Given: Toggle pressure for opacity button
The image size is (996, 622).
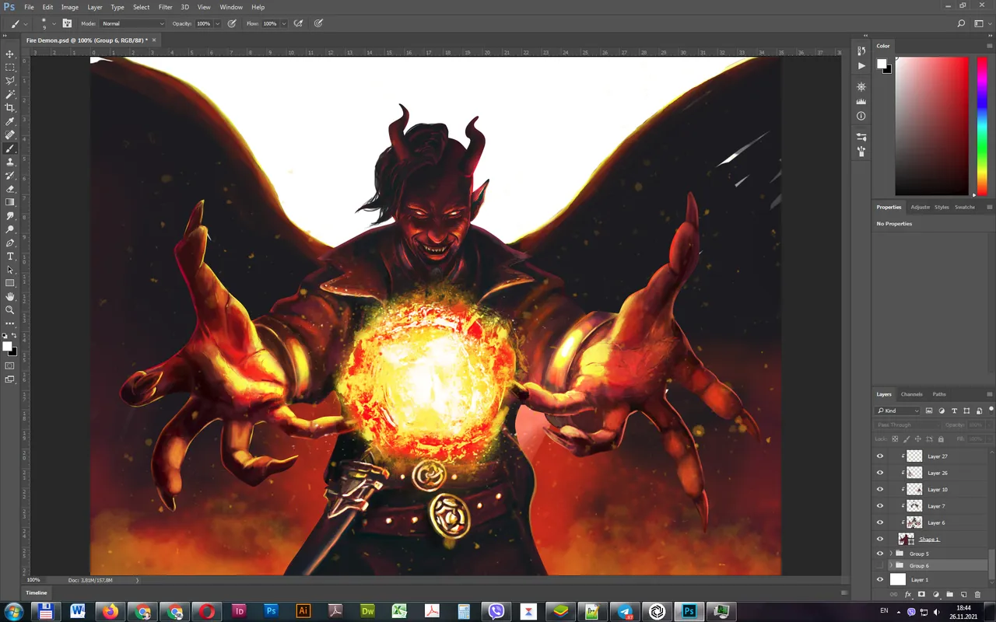Looking at the screenshot, I should [x=232, y=23].
